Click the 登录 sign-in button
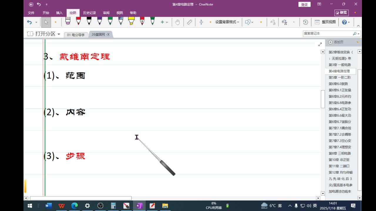 (x=304, y=4)
